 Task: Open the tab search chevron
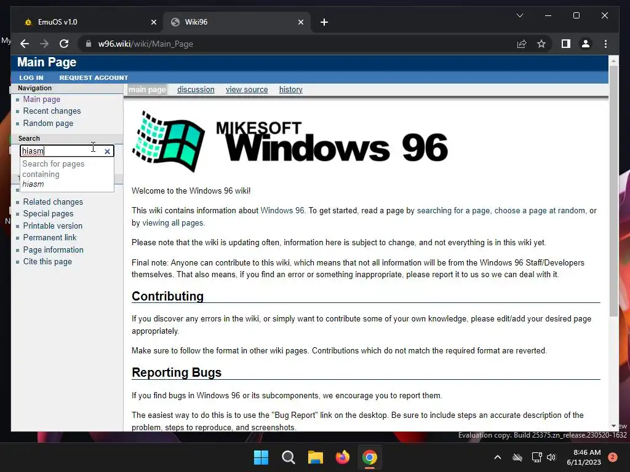(519, 15)
